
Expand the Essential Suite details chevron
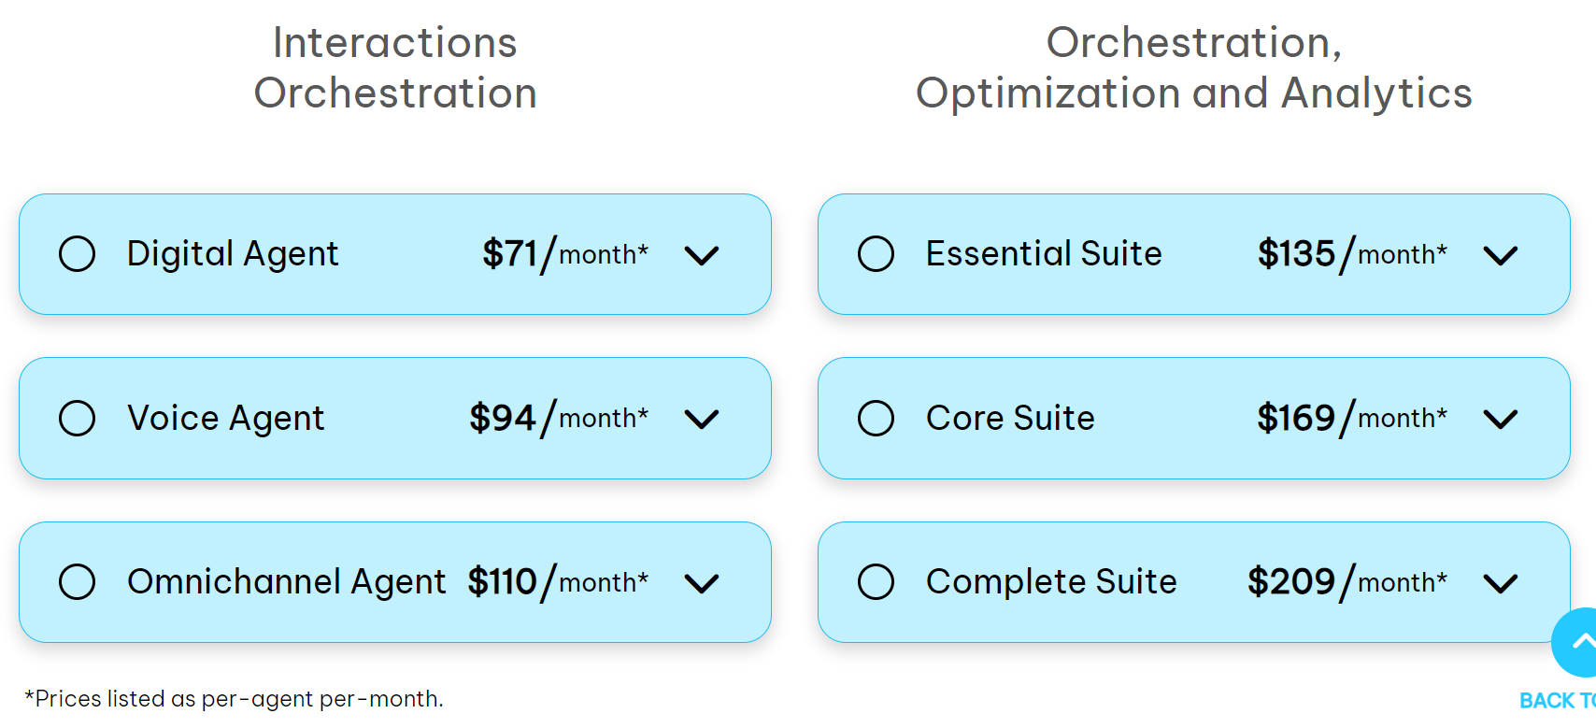[x=1500, y=255]
